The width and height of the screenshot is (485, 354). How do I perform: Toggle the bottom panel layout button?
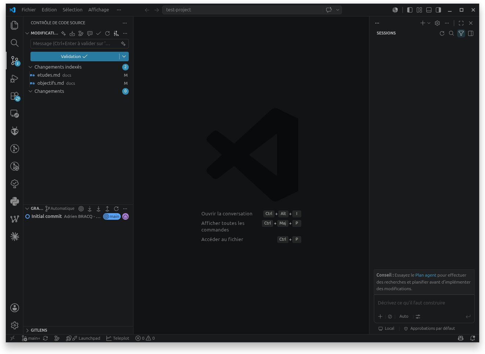click(429, 10)
